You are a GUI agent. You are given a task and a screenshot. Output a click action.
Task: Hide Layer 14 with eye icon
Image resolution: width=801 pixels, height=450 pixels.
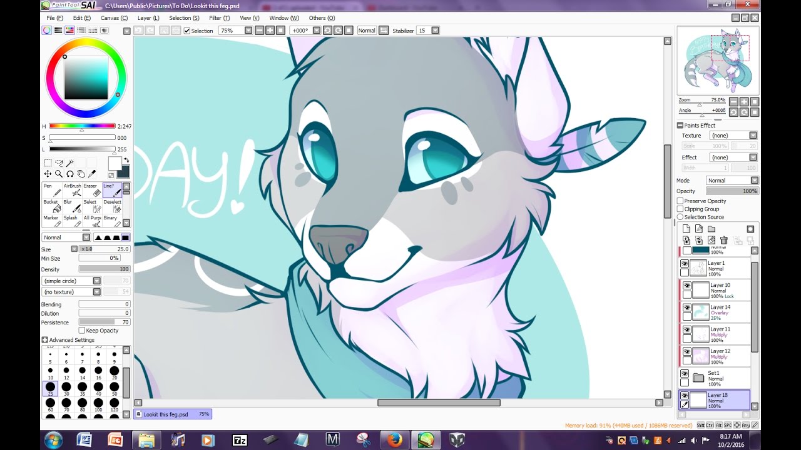(686, 308)
